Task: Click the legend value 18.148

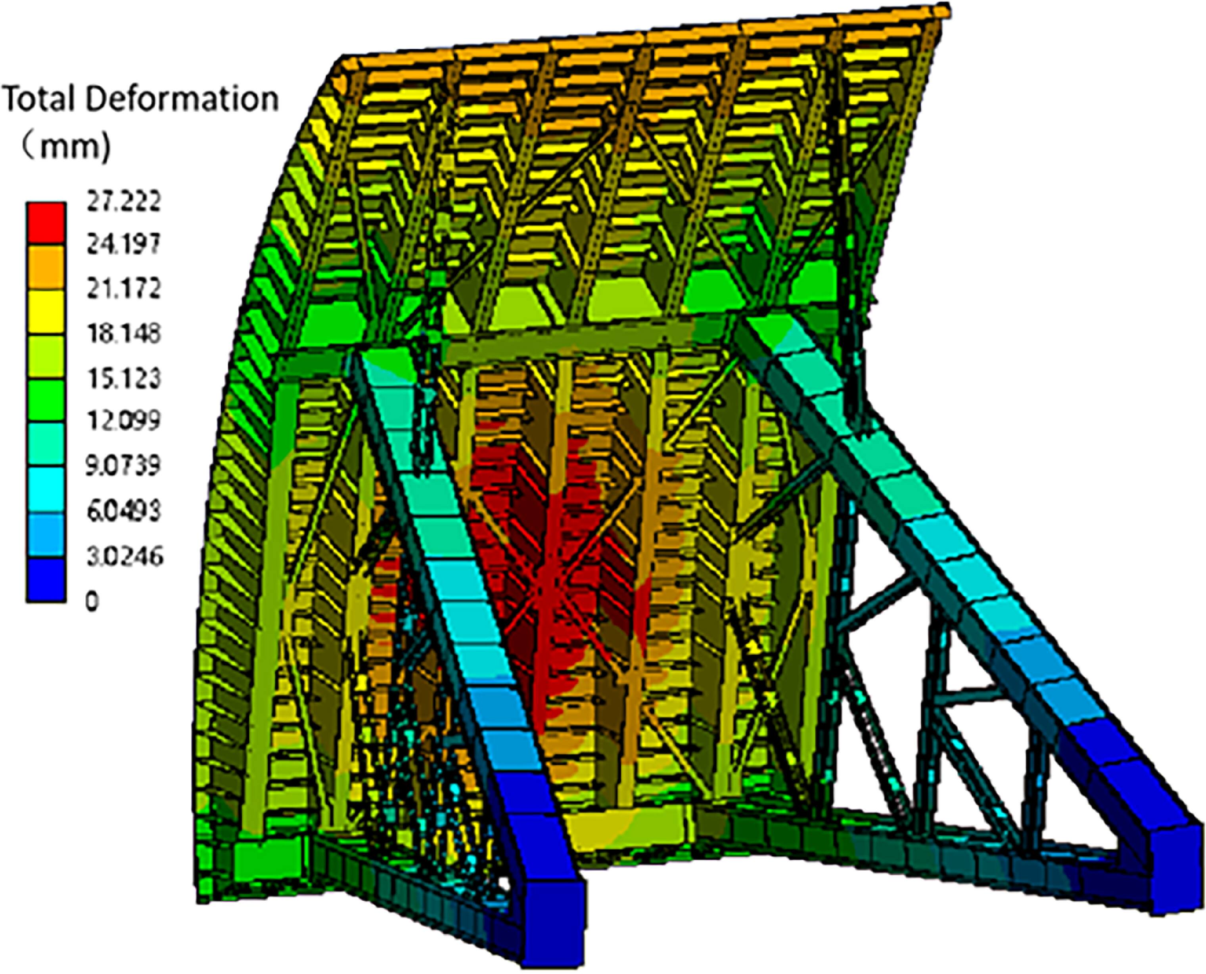Action: (x=123, y=334)
